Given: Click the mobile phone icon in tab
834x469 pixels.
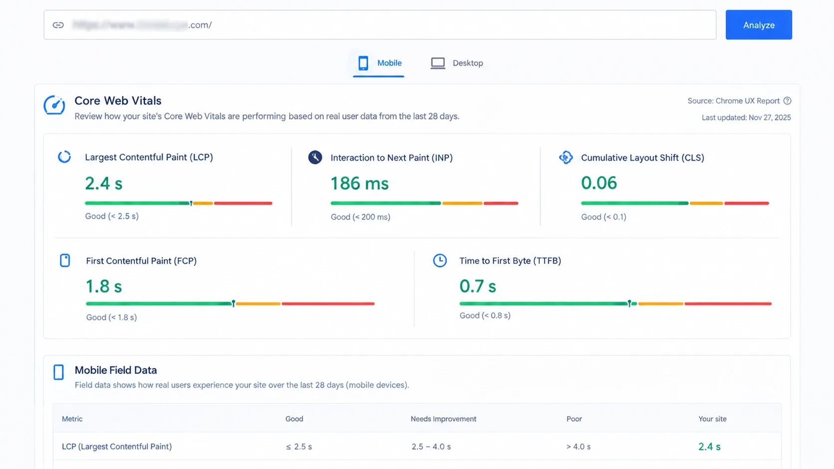Looking at the screenshot, I should coord(363,63).
